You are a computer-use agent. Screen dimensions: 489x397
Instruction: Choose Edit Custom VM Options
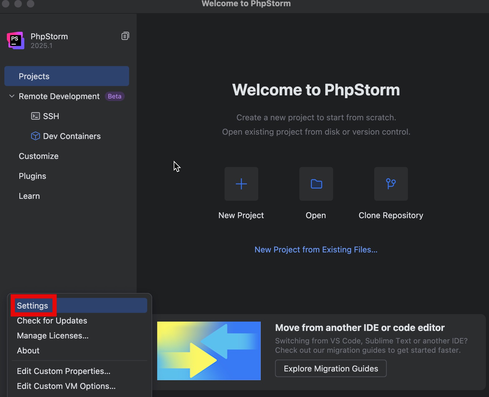[x=66, y=386]
